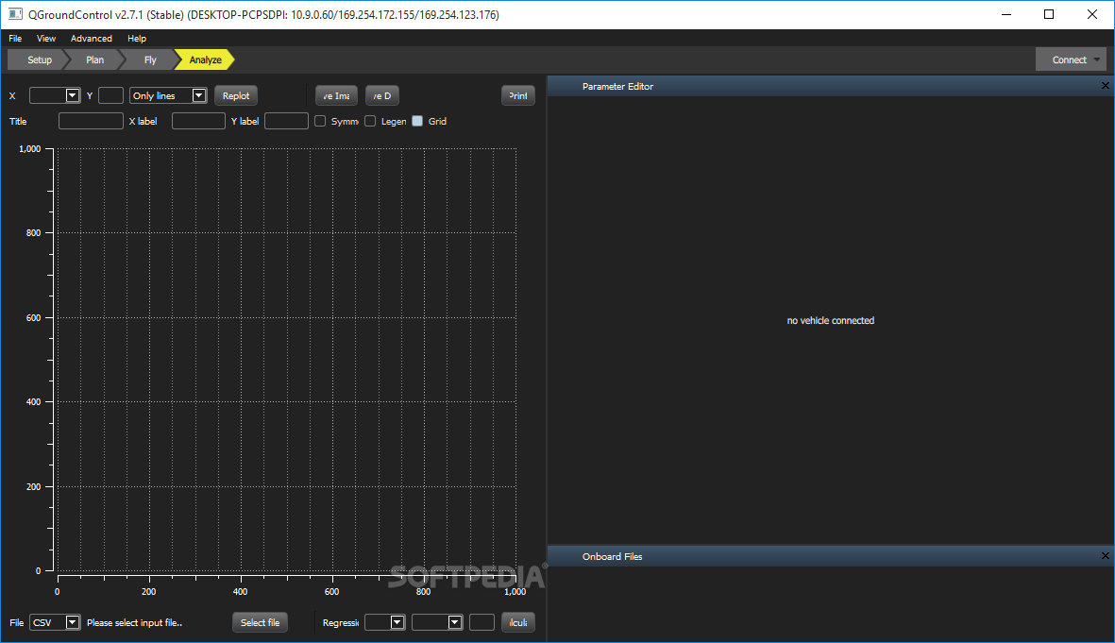Click the Y label input field
This screenshot has width=1115, height=643.
286,121
